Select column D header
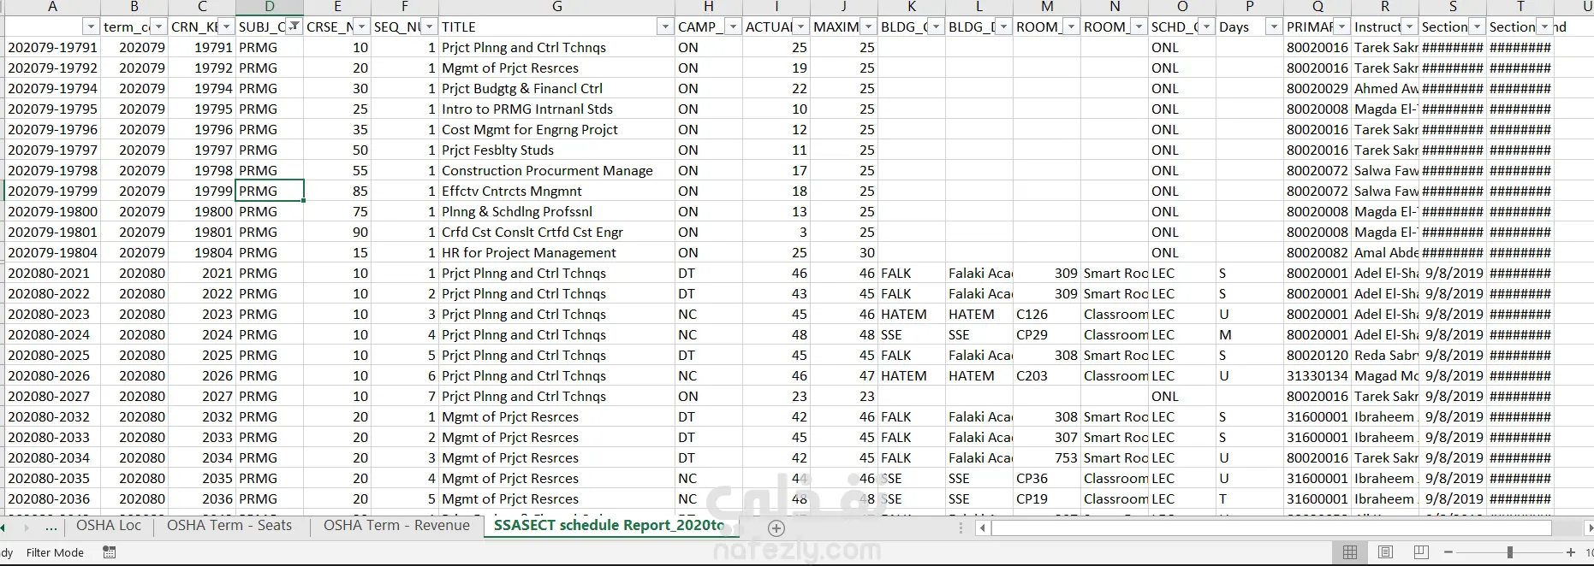This screenshot has height=566, width=1594. click(270, 7)
